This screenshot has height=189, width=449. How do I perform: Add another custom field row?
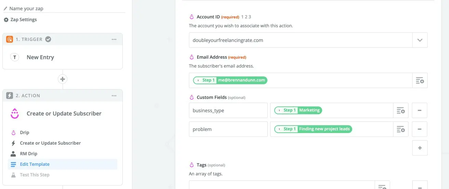click(x=420, y=148)
